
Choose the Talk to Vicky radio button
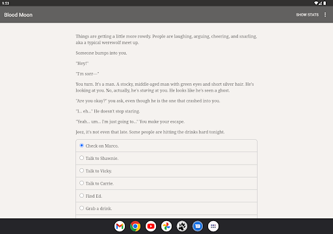pos(81,170)
